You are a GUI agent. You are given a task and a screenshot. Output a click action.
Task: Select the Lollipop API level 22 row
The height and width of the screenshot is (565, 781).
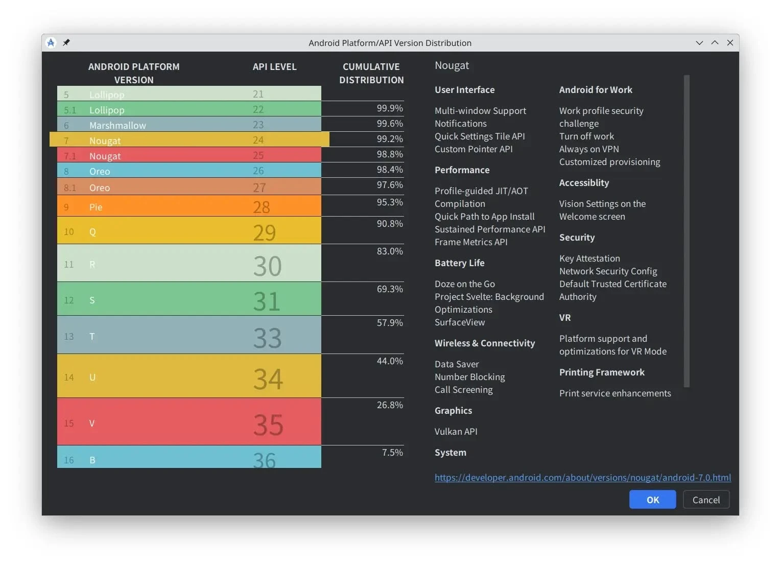pos(189,109)
